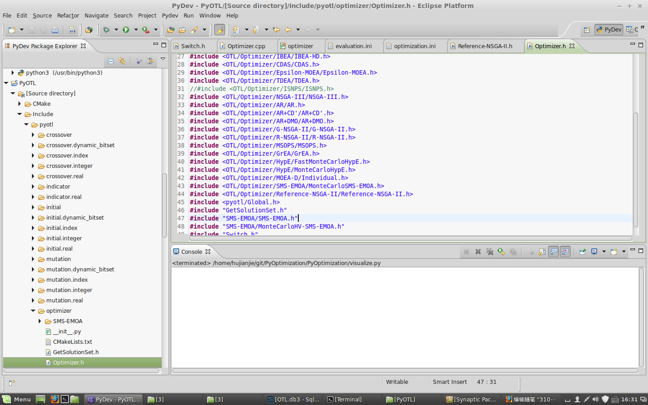The width and height of the screenshot is (648, 405).
Task: Click the 16:31 clock in the tray
Action: point(629,399)
